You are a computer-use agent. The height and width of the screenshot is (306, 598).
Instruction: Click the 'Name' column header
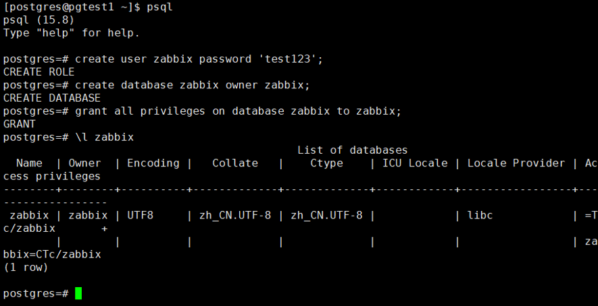[x=29, y=163]
